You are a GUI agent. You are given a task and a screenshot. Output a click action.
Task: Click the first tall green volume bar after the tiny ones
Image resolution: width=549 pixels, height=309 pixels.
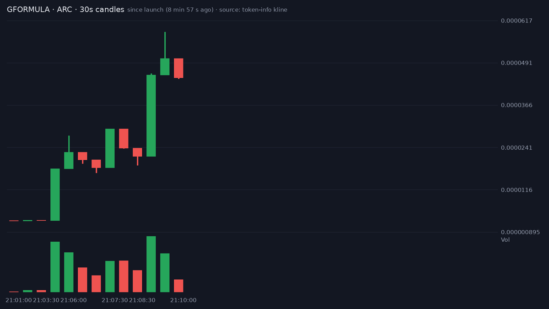coord(55,267)
